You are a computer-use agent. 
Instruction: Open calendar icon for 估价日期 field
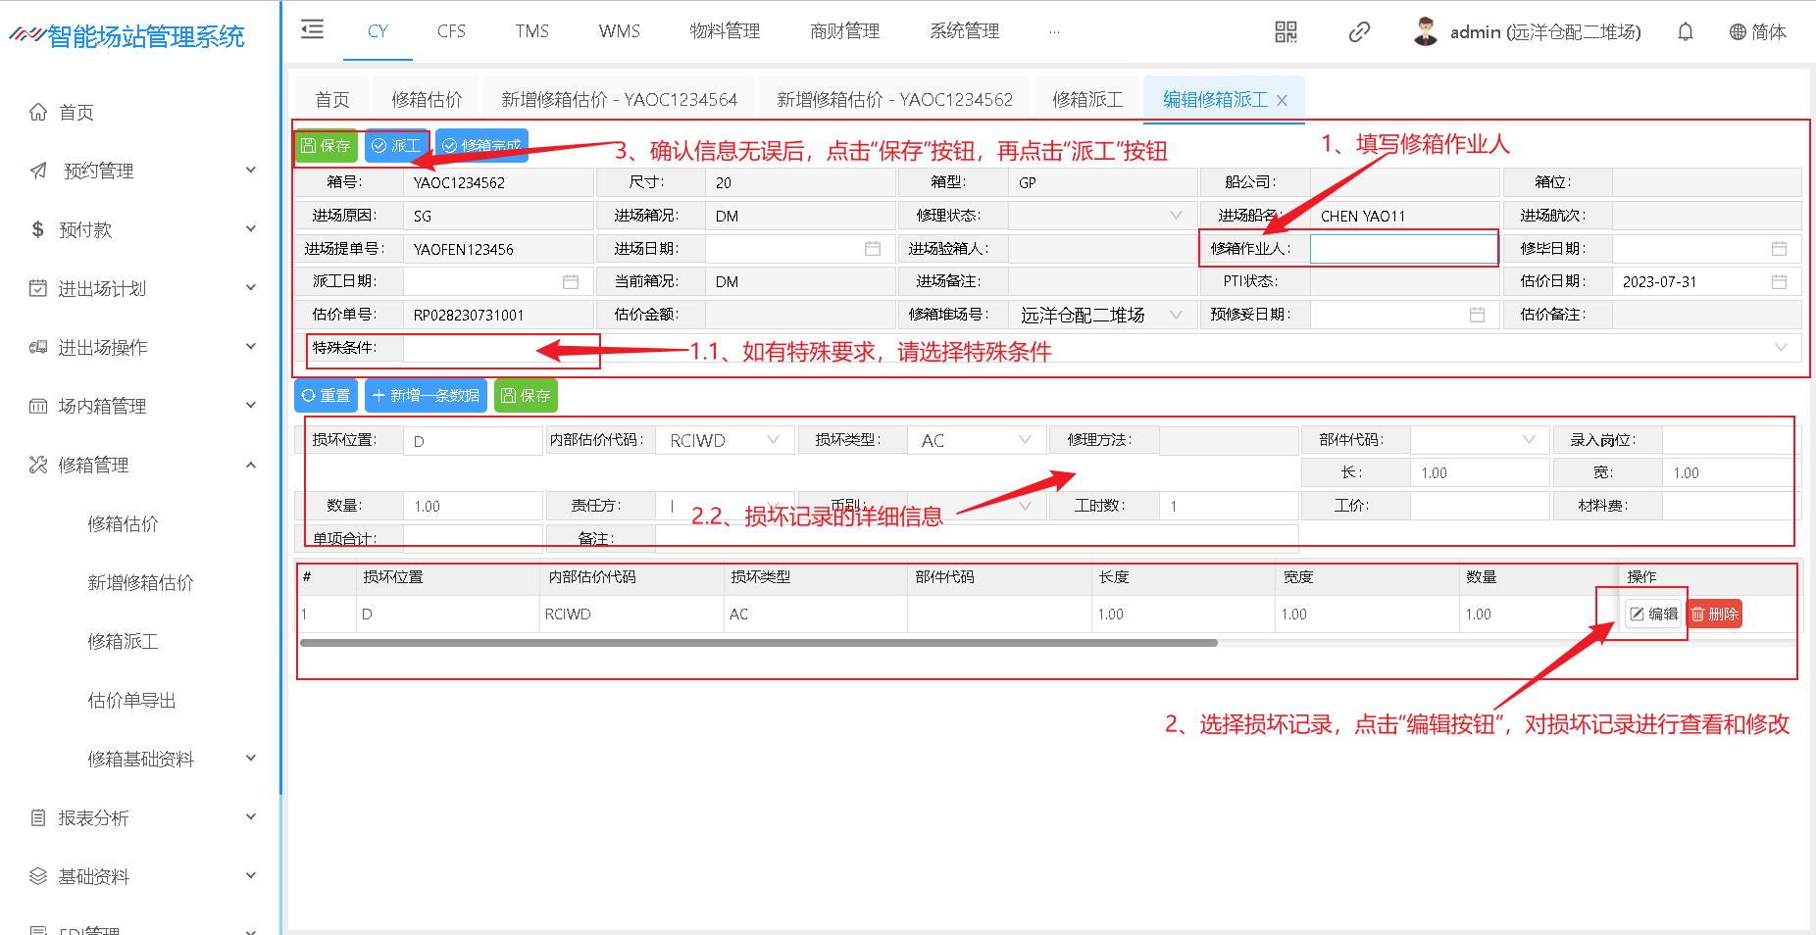coord(1779,282)
